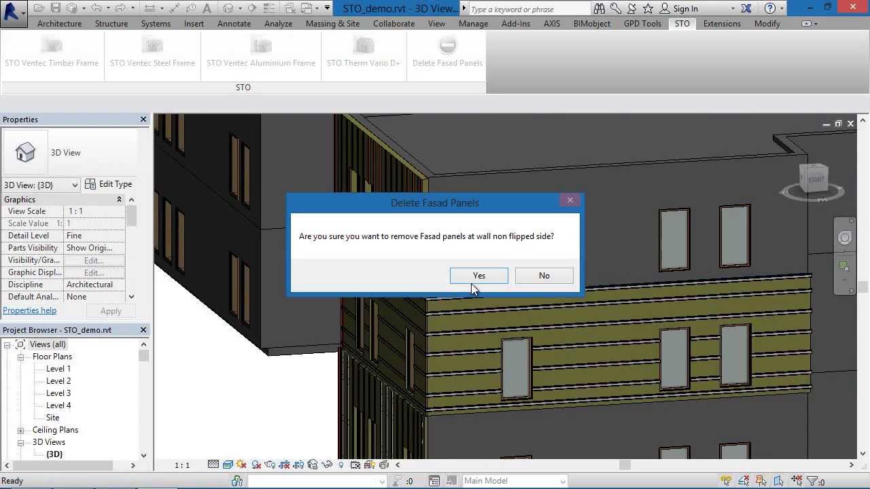This screenshot has width=870, height=489.
Task: Close the Delete Fasad Panels dialog
Action: 570,200
